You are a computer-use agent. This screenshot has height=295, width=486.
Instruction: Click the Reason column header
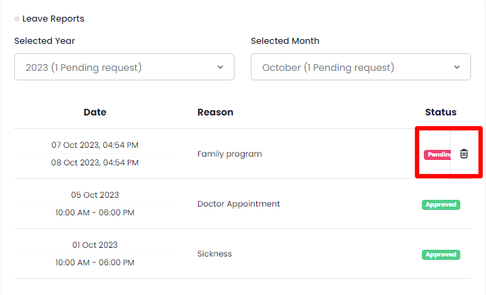click(x=215, y=112)
